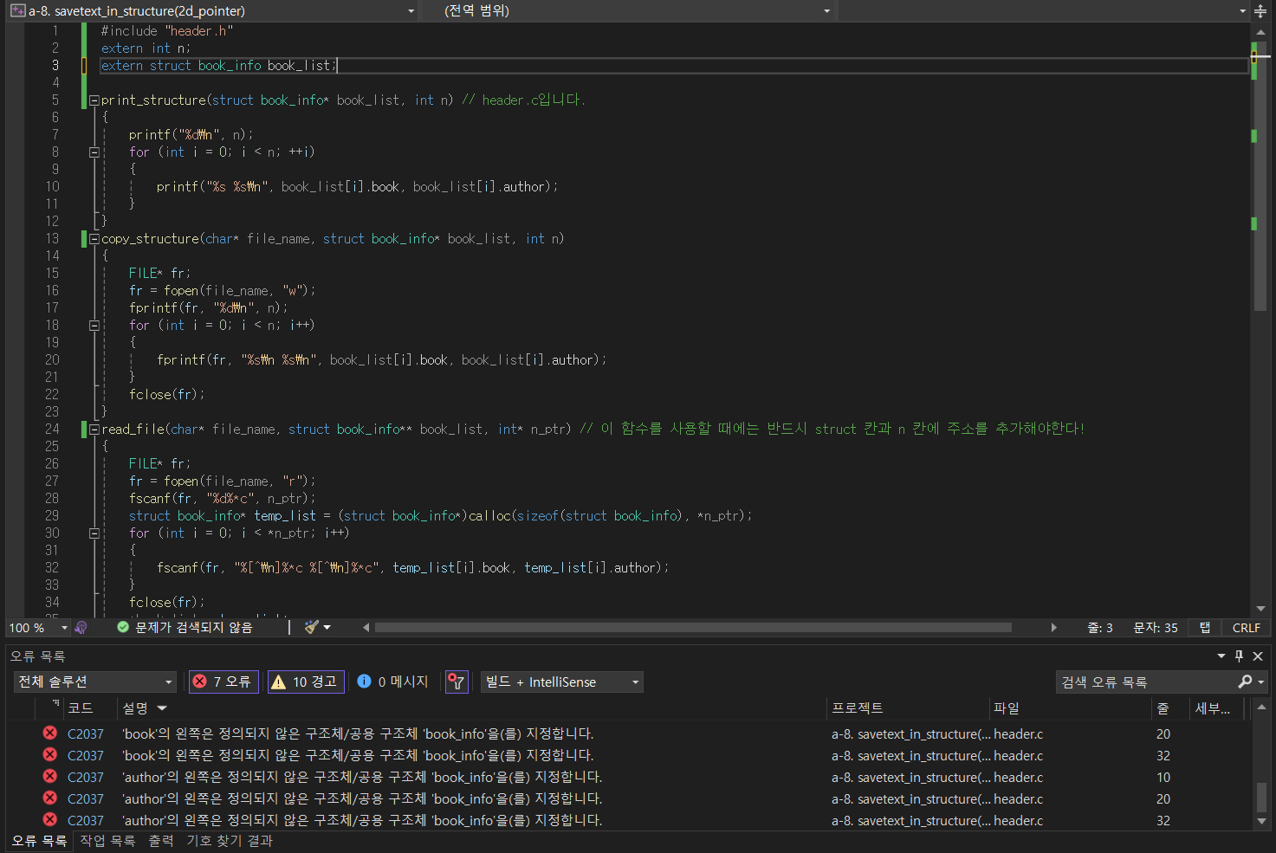Sort errors by the 설명 column header
Image resolution: width=1276 pixels, height=853 pixels.
coord(135,708)
